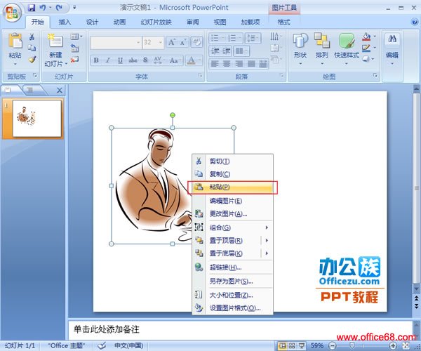Toggle Underline formatting

pos(120,60)
